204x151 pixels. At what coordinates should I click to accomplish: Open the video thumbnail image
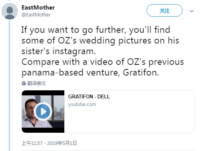[x=43, y=111]
